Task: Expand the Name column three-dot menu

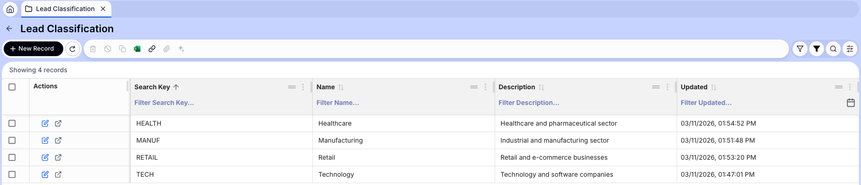Action: (485, 87)
